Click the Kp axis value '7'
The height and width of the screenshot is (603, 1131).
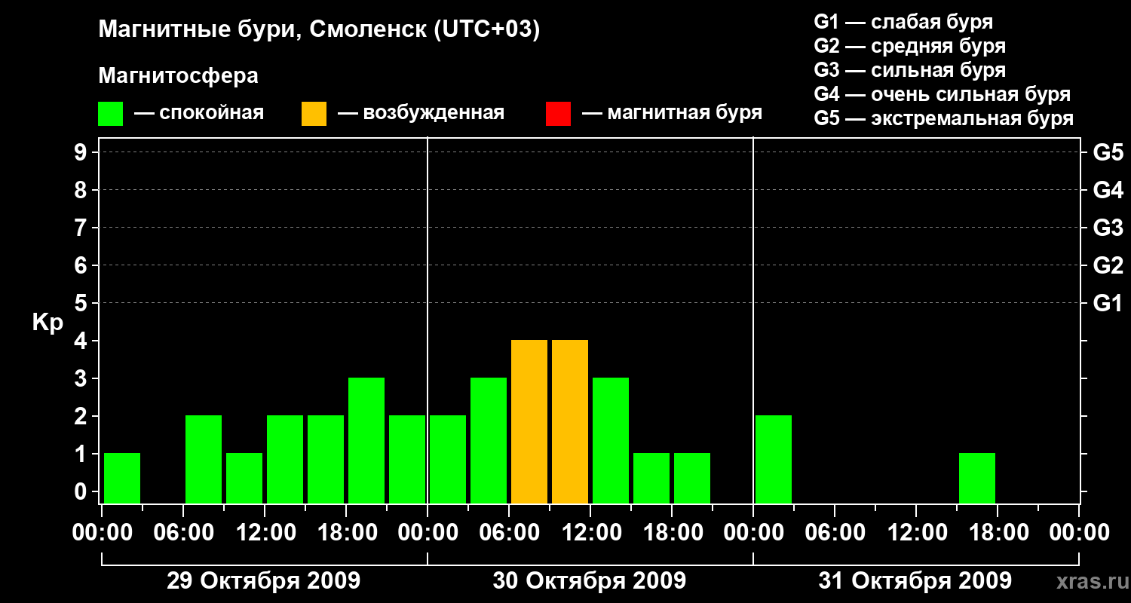coord(82,228)
